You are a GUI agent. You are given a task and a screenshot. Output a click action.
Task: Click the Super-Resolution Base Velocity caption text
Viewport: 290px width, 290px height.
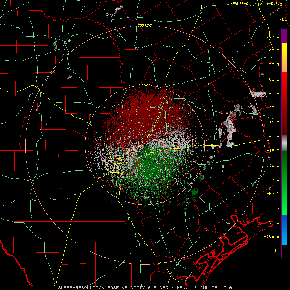[x=147, y=288]
